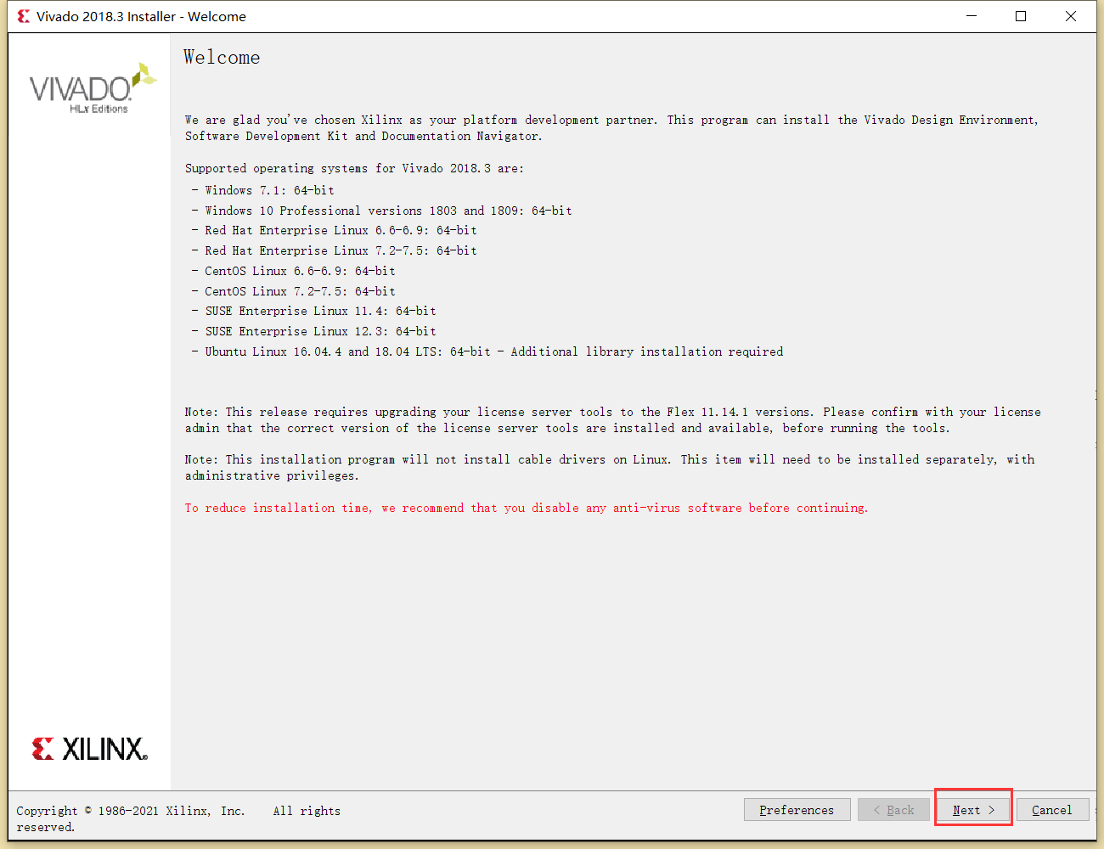
Task: Select the Ubuntu Linux 16.04.4 line
Action: pyautogui.click(x=487, y=351)
